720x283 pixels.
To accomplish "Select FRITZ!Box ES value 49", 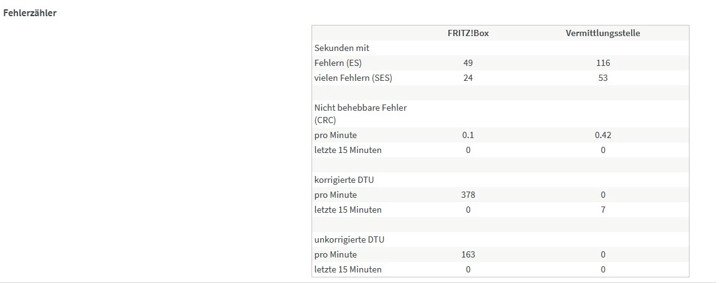I will coord(468,63).
